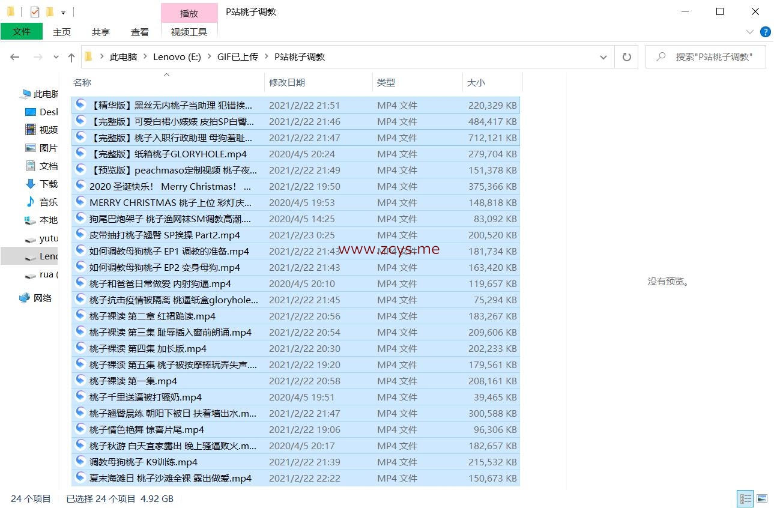Open Help using the blue question mark

765,32
